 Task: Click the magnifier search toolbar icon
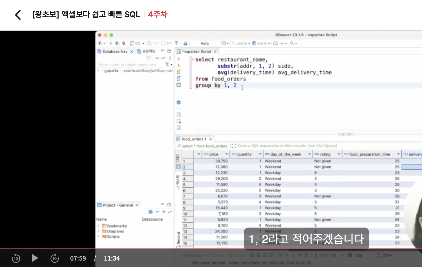(x=292, y=43)
